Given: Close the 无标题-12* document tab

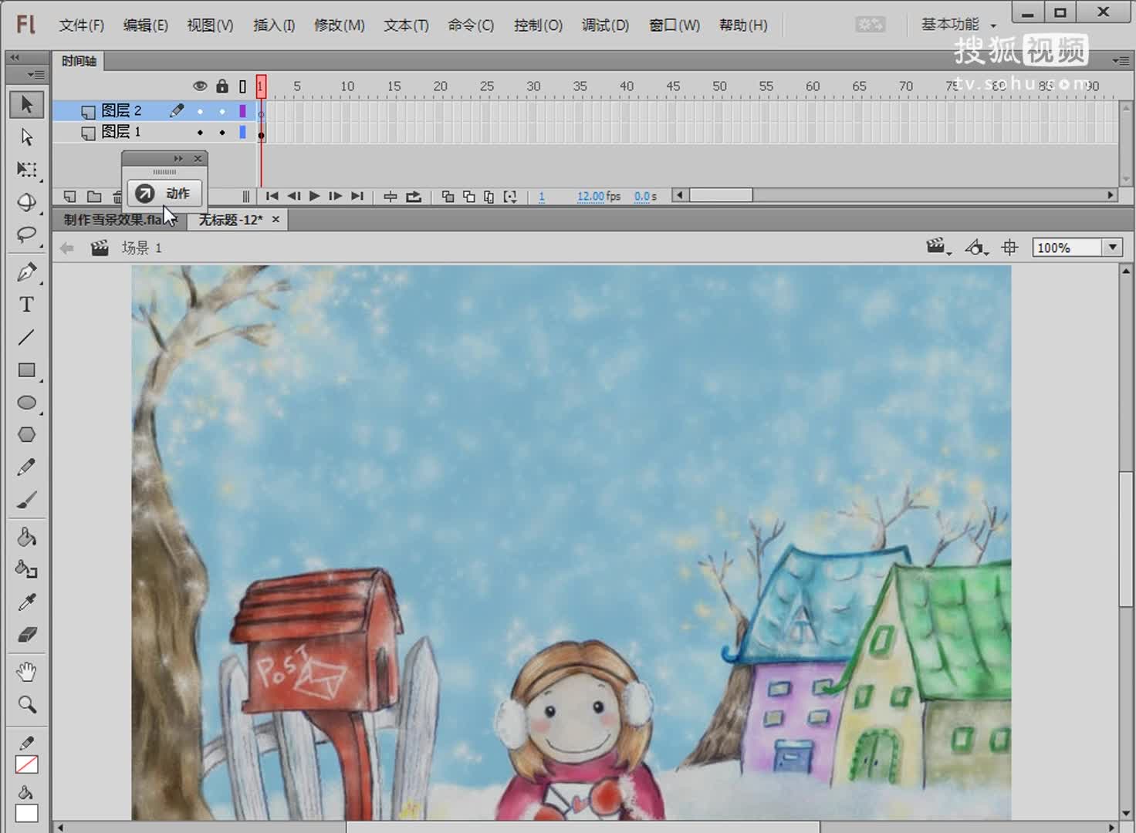Looking at the screenshot, I should pyautogui.click(x=276, y=219).
